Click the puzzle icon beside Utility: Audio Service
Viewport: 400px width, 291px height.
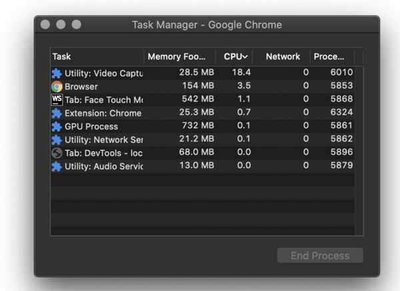point(57,166)
